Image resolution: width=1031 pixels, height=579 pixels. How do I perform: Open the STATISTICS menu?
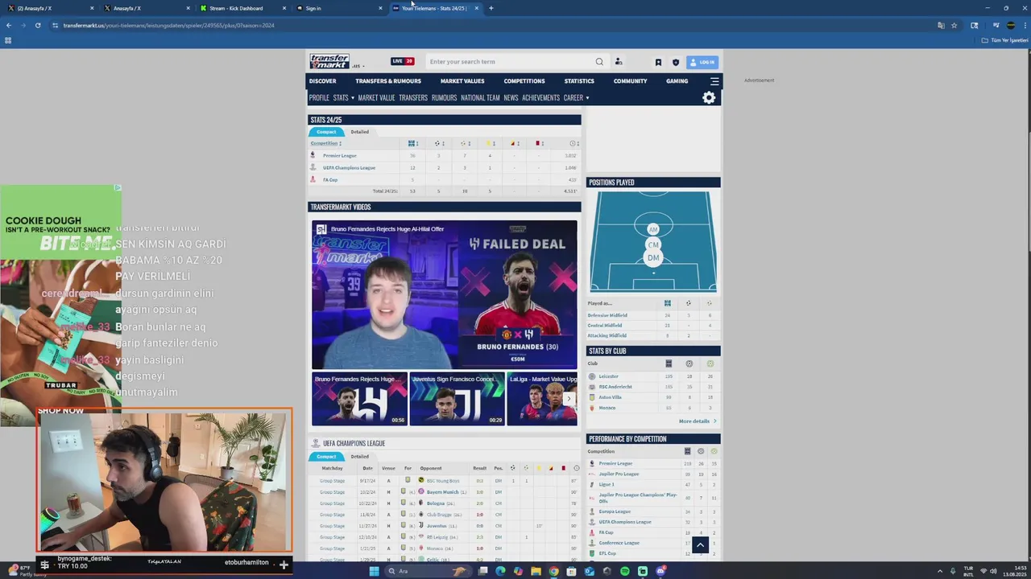coord(579,81)
